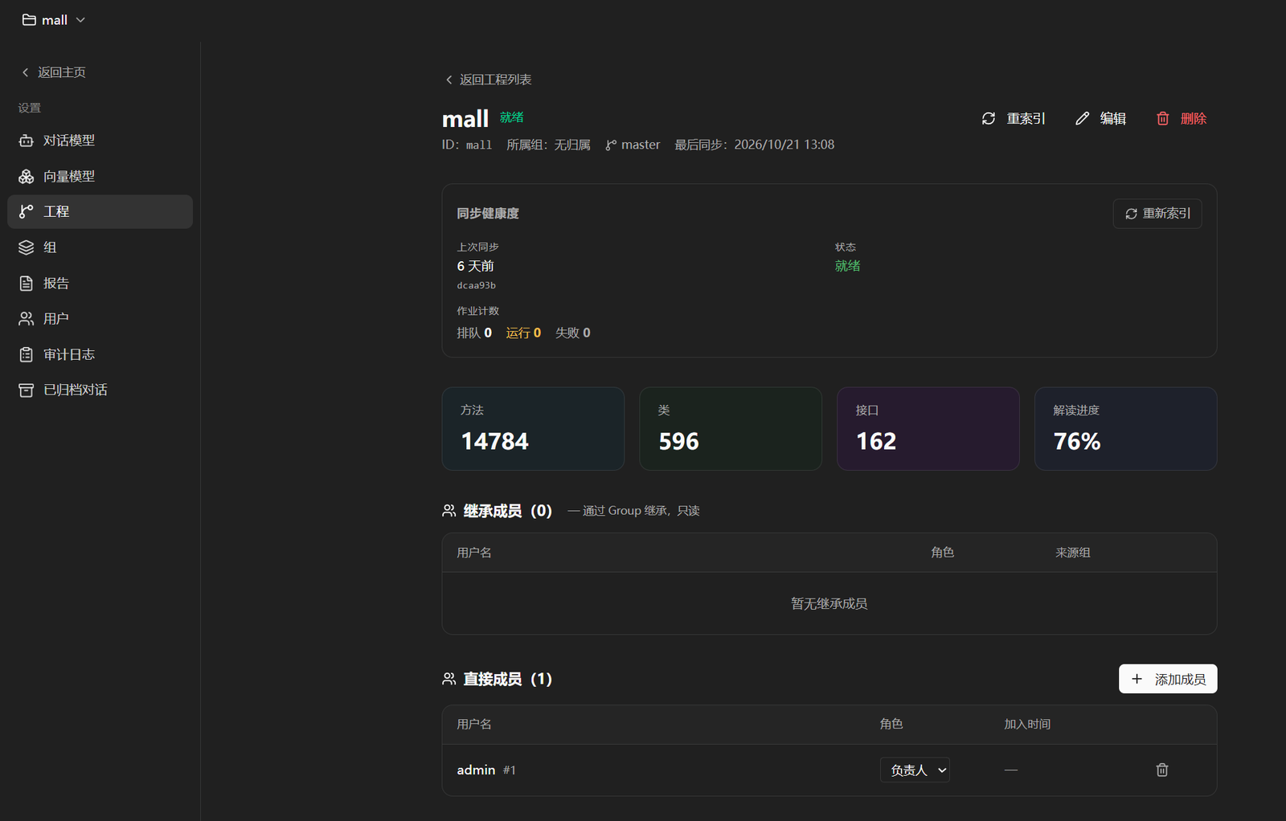The width and height of the screenshot is (1286, 821).
Task: Click 重新索引 in the sync health card
Action: (1157, 214)
